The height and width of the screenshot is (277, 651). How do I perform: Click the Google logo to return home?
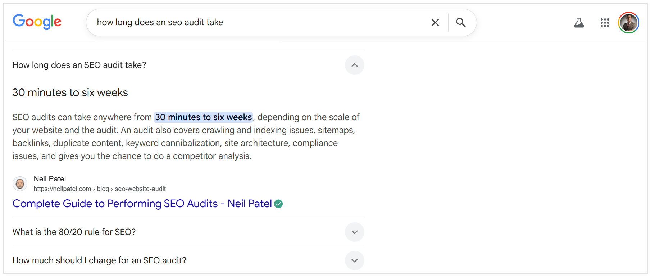point(36,22)
